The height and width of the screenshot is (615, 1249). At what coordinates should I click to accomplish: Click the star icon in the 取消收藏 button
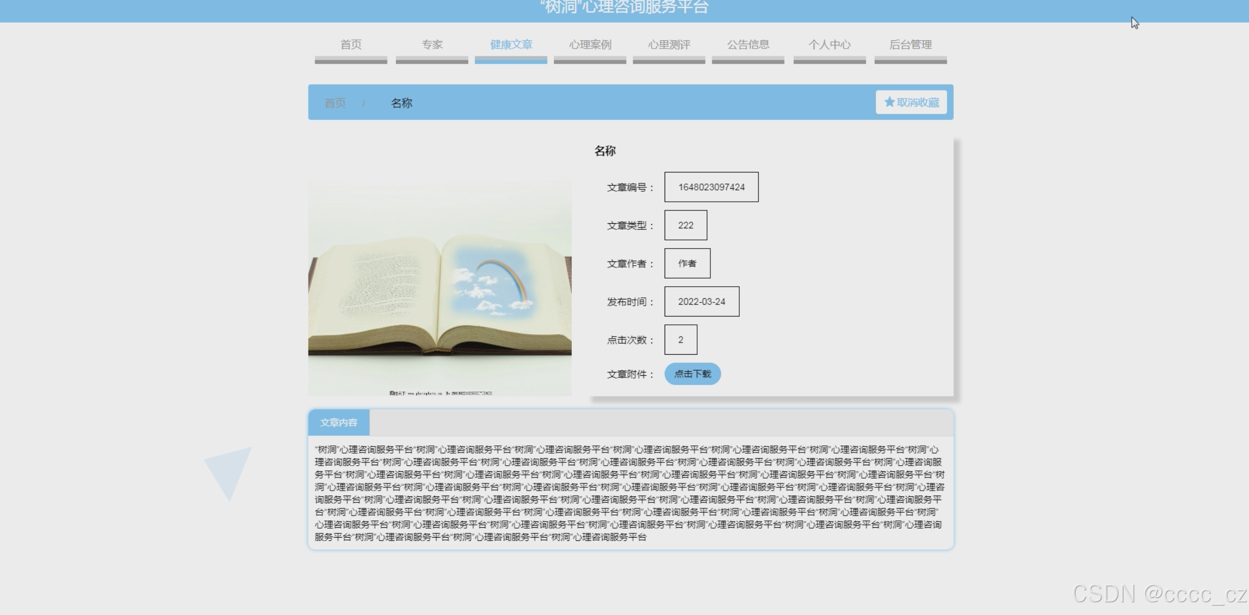click(889, 102)
